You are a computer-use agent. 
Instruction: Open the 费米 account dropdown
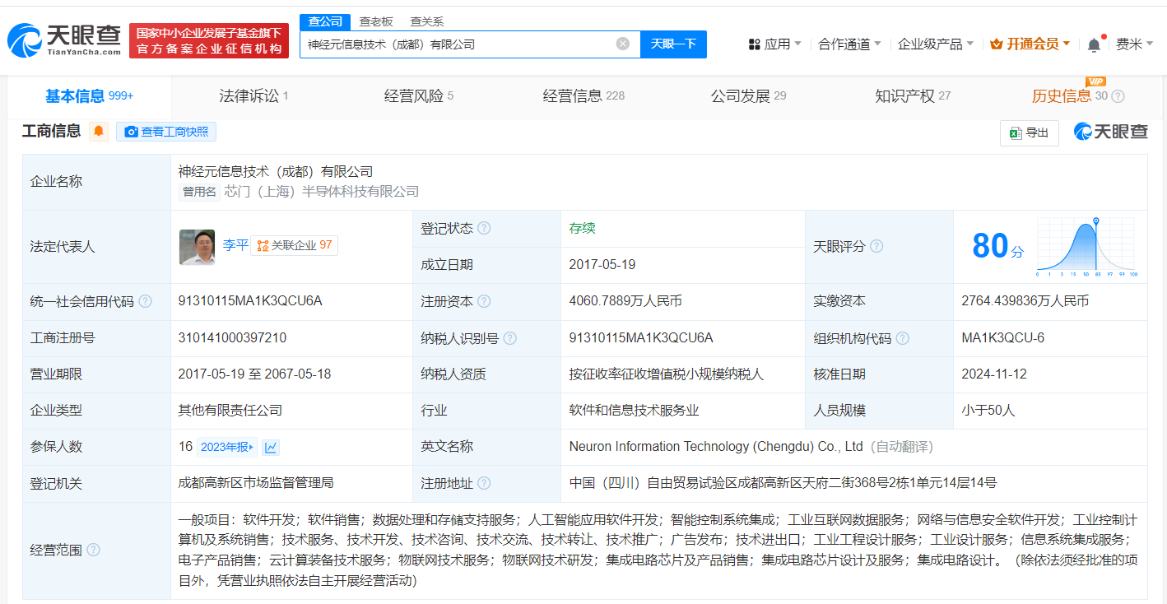coord(1135,44)
